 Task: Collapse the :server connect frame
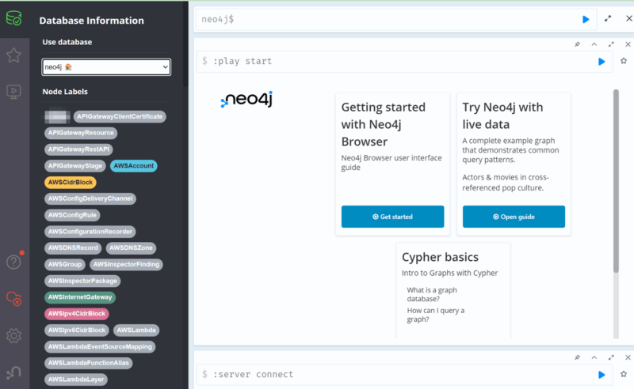click(x=594, y=357)
